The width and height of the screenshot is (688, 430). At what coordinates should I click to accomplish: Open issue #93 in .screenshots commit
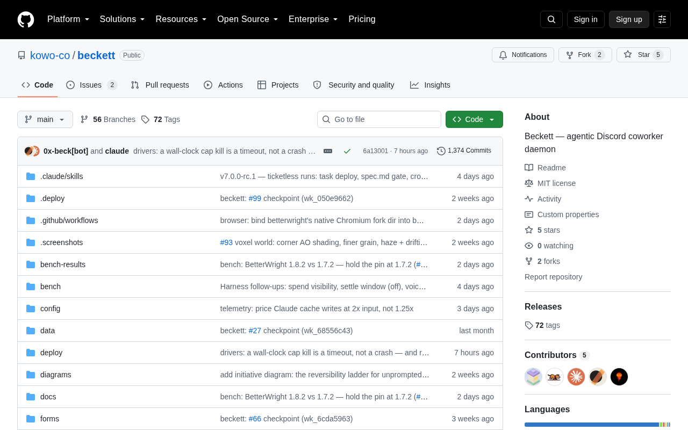pos(226,242)
